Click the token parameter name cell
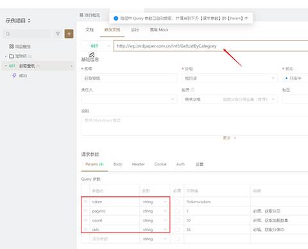308x249 pixels. [114, 202]
